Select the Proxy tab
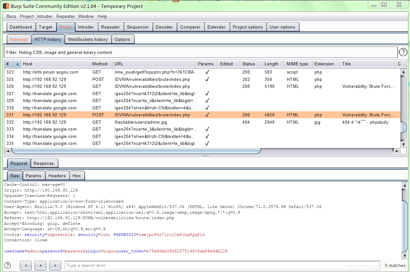 tap(65, 27)
